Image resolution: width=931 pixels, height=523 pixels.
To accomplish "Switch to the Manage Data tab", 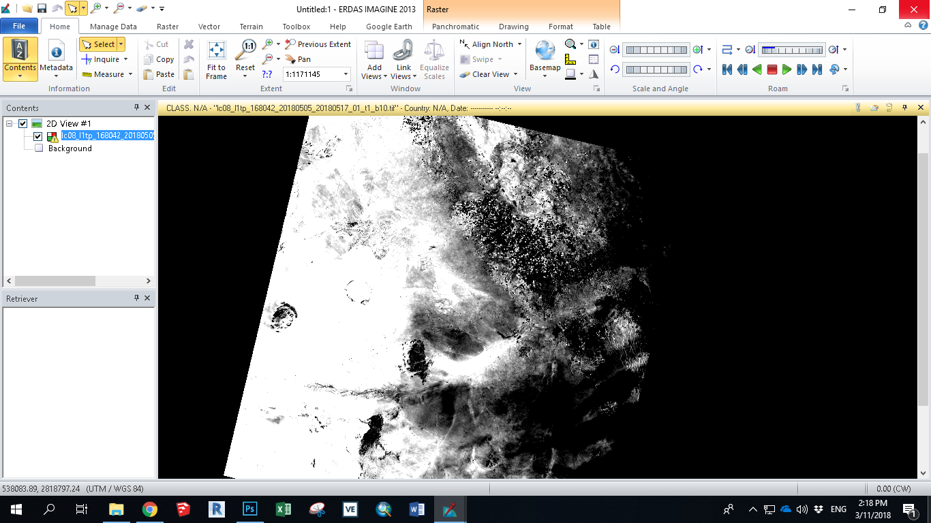I will click(x=113, y=27).
